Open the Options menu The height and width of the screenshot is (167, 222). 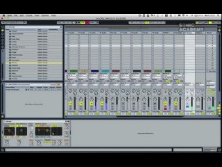pyautogui.click(x=45, y=16)
